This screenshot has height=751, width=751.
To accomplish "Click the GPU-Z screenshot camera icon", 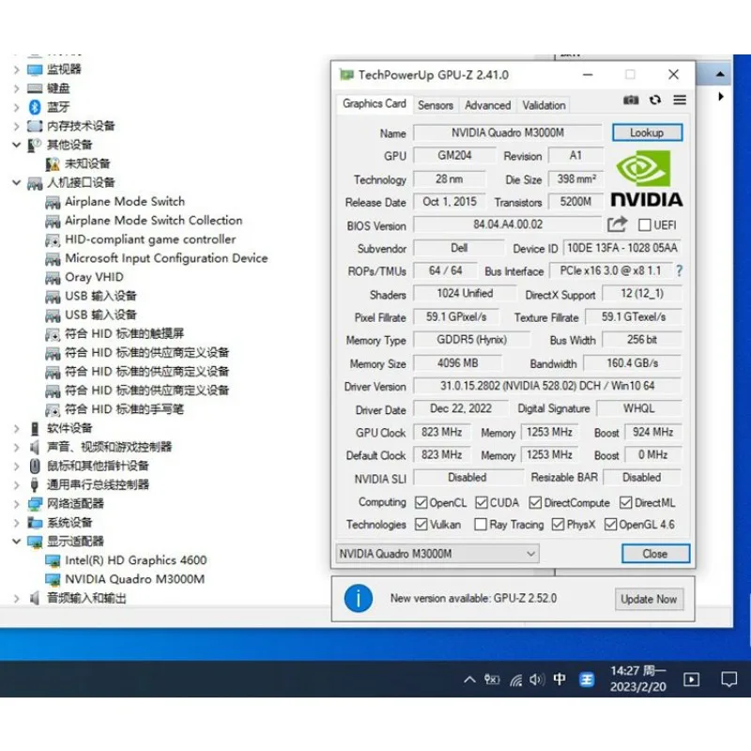I will [631, 100].
